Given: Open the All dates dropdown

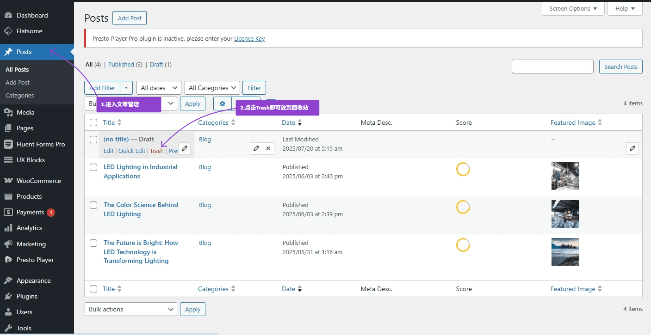Looking at the screenshot, I should [159, 88].
